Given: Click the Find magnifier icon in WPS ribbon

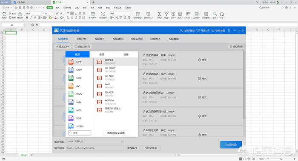Looking at the screenshot, I should coord(215,14).
